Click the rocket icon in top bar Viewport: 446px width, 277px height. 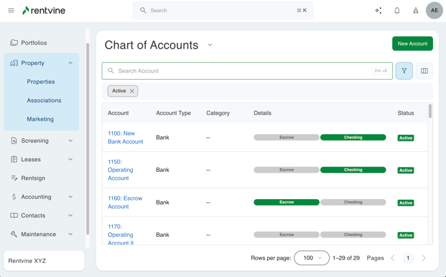pyautogui.click(x=416, y=10)
